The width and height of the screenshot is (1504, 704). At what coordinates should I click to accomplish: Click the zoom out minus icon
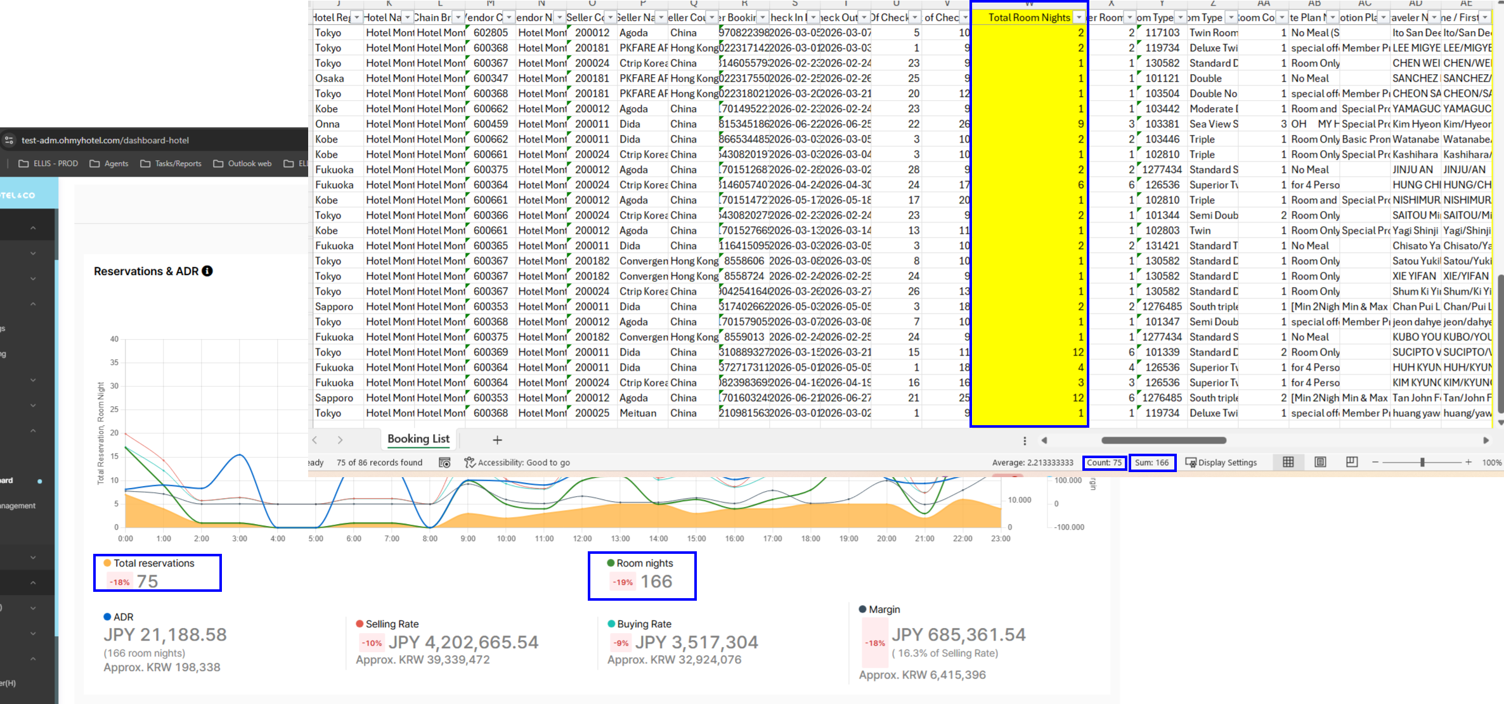click(x=1375, y=462)
